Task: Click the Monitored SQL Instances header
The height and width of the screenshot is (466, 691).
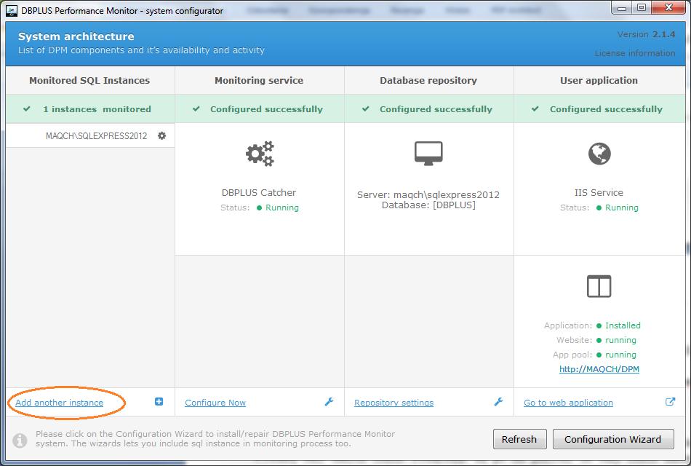Action: click(89, 80)
